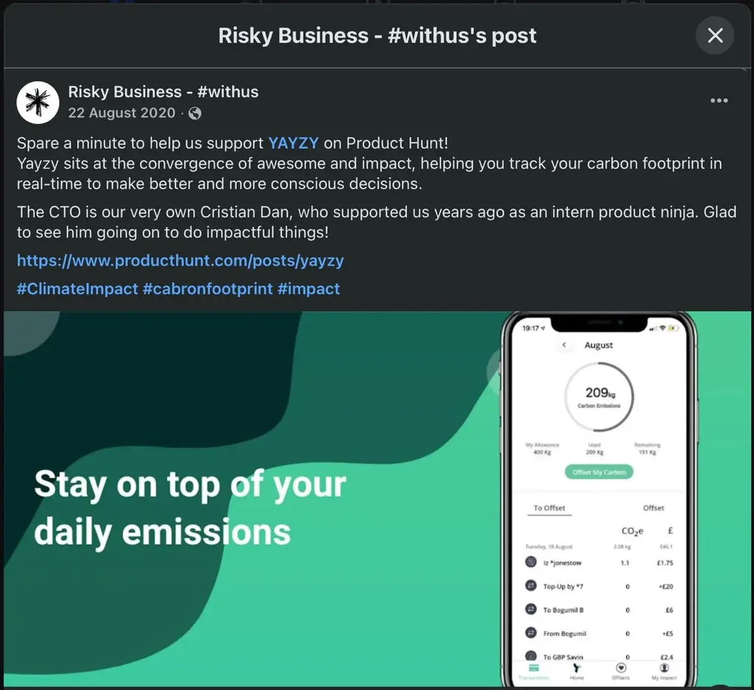
Task: Select the To Offset tab
Action: point(549,508)
